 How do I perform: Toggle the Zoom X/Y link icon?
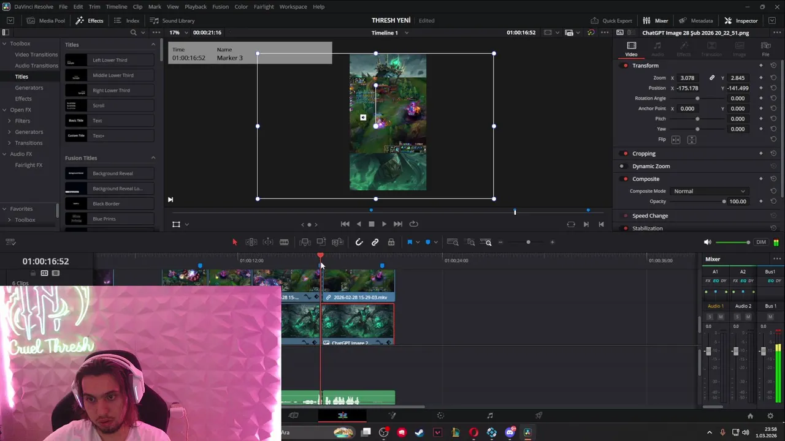pos(712,78)
